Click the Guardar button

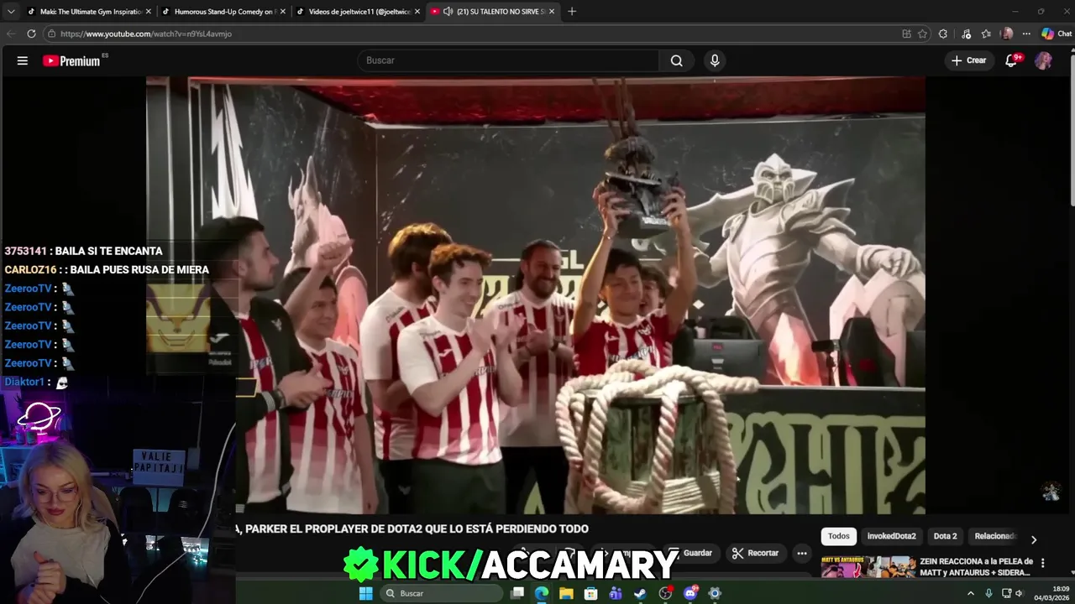pos(690,553)
